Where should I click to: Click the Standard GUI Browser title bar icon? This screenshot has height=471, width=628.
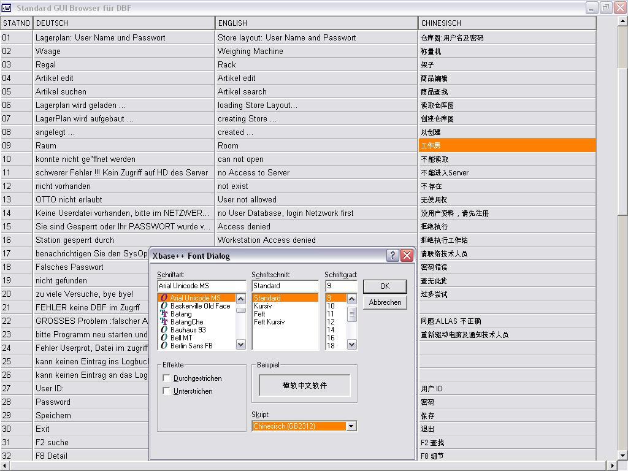[x=7, y=7]
